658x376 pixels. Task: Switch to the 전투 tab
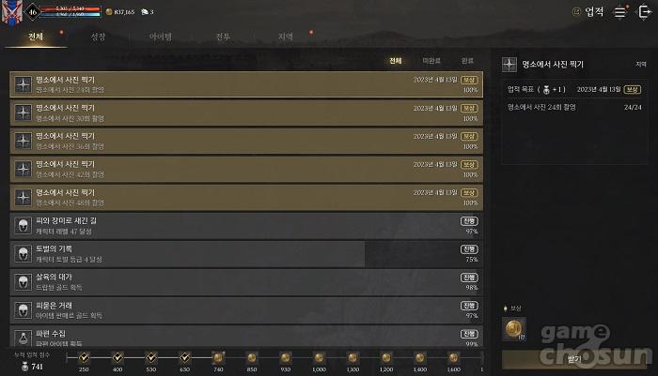(x=223, y=37)
